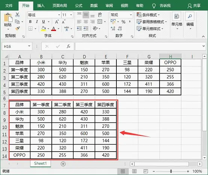Switch to the 页面布局 tab
The image size is (208, 175).
tap(60, 5)
